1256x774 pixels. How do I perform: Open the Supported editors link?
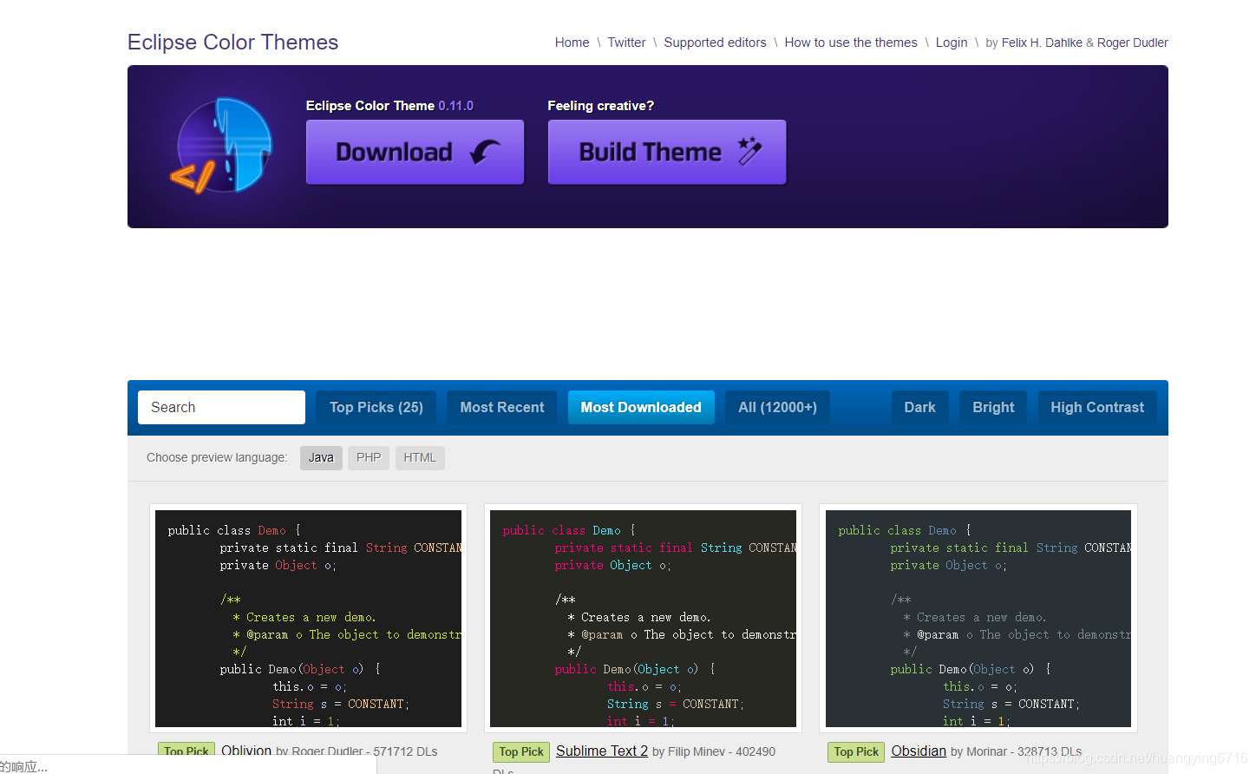[715, 43]
